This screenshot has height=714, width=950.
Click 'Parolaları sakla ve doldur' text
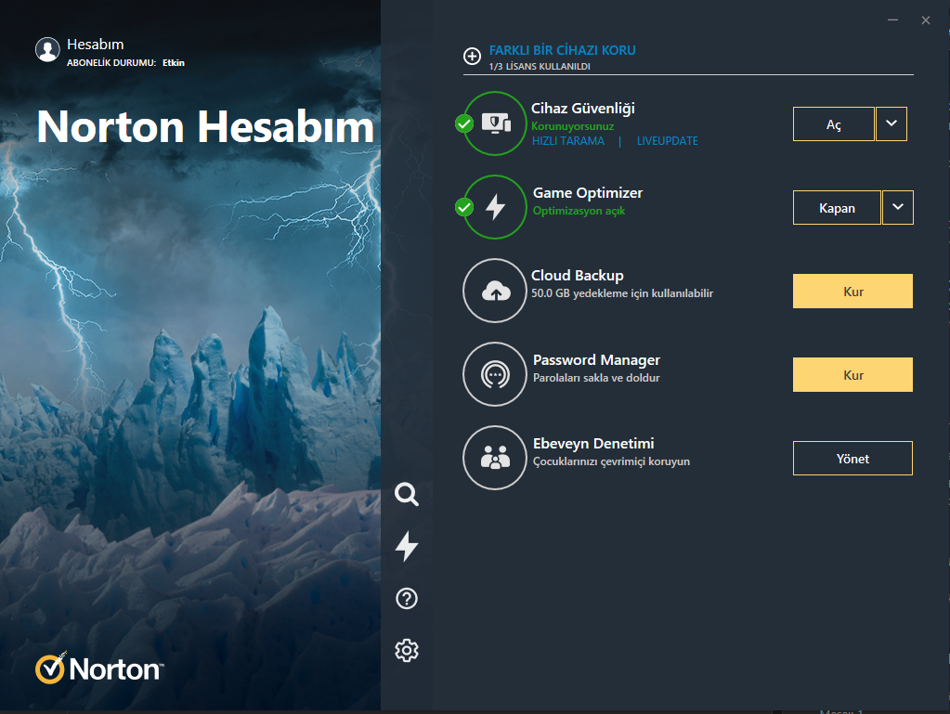tap(596, 378)
